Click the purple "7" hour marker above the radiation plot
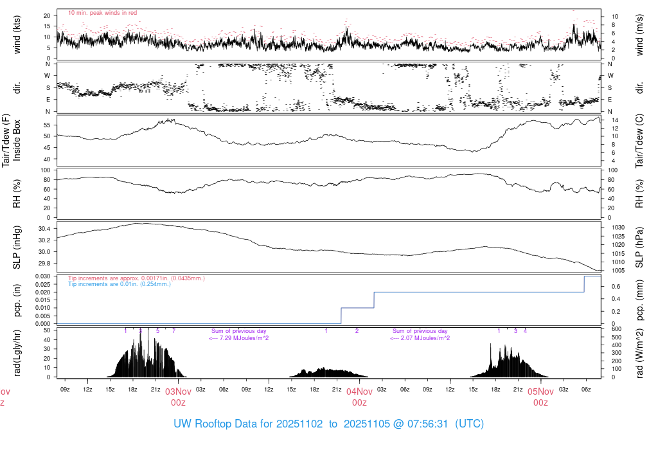 [173, 331]
